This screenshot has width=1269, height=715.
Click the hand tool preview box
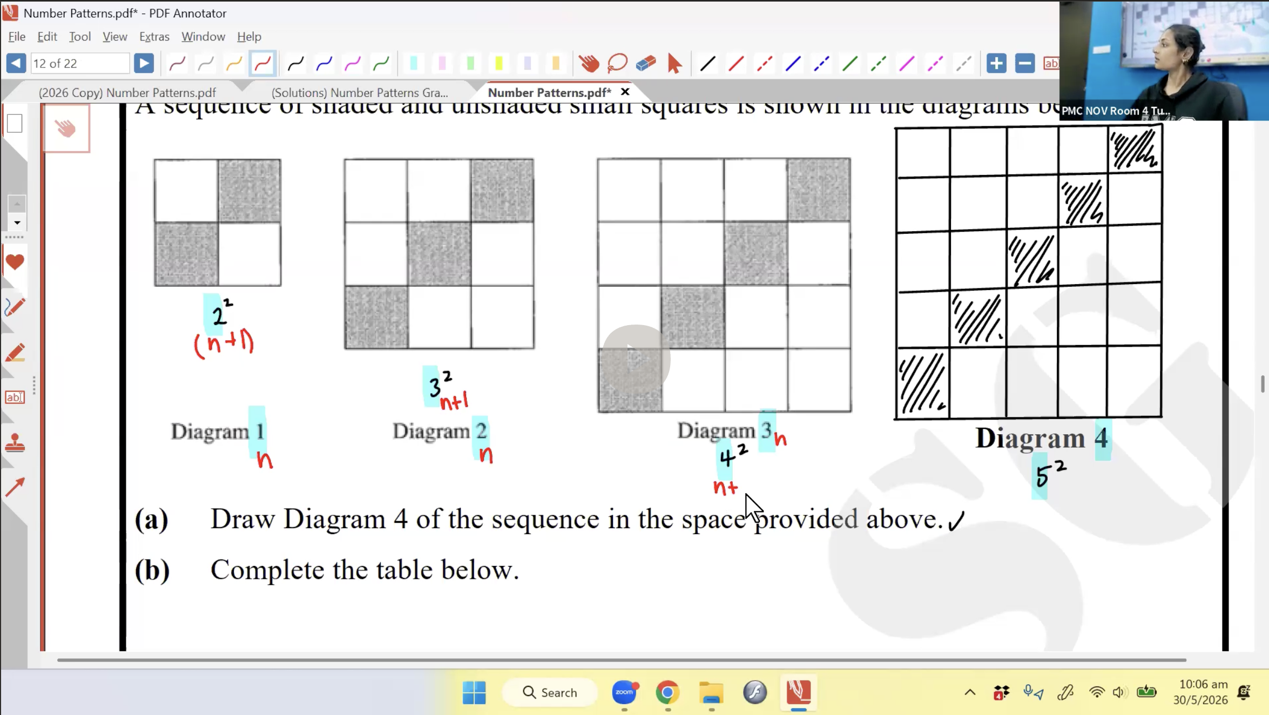[x=66, y=129]
